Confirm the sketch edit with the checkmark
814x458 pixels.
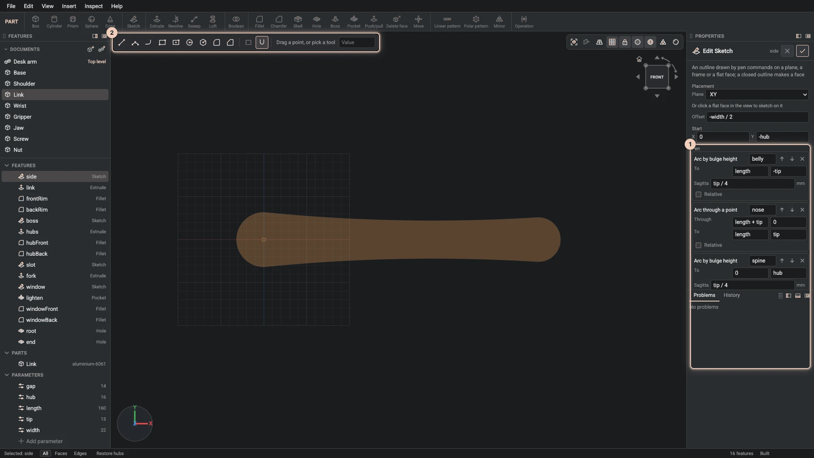point(803,51)
